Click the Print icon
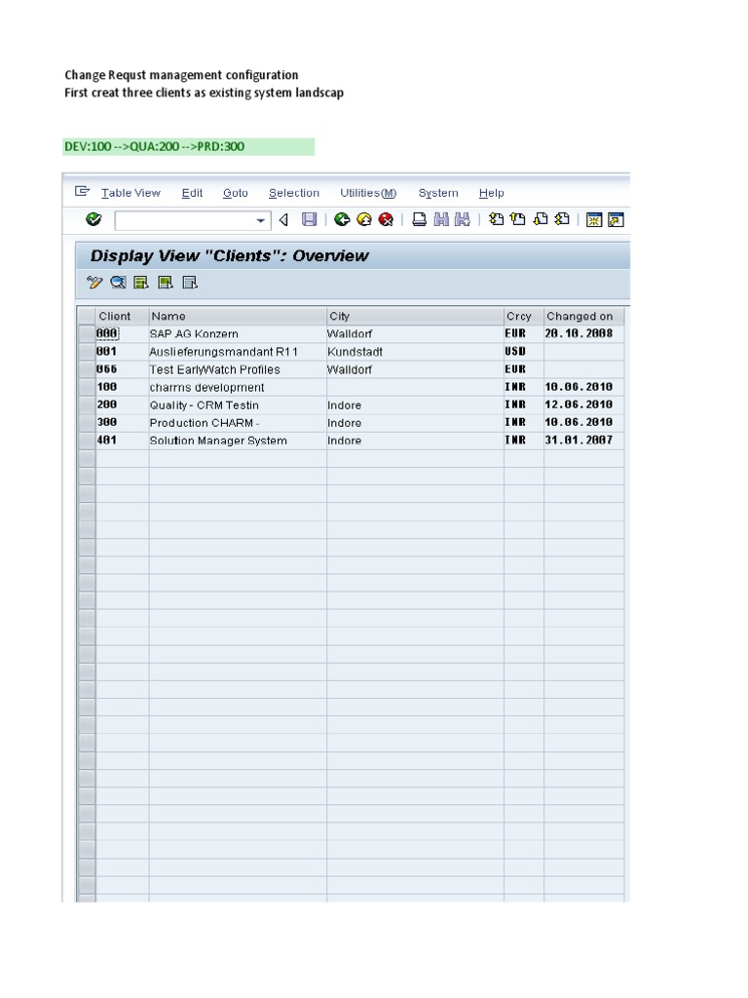The height and width of the screenshot is (998, 748). click(x=419, y=219)
